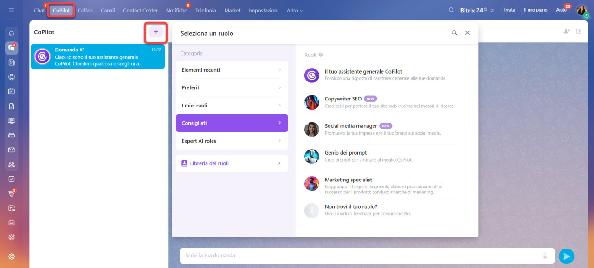Click Non trovi il tuo ruolo feedback item
The image size is (594, 268).
381,210
